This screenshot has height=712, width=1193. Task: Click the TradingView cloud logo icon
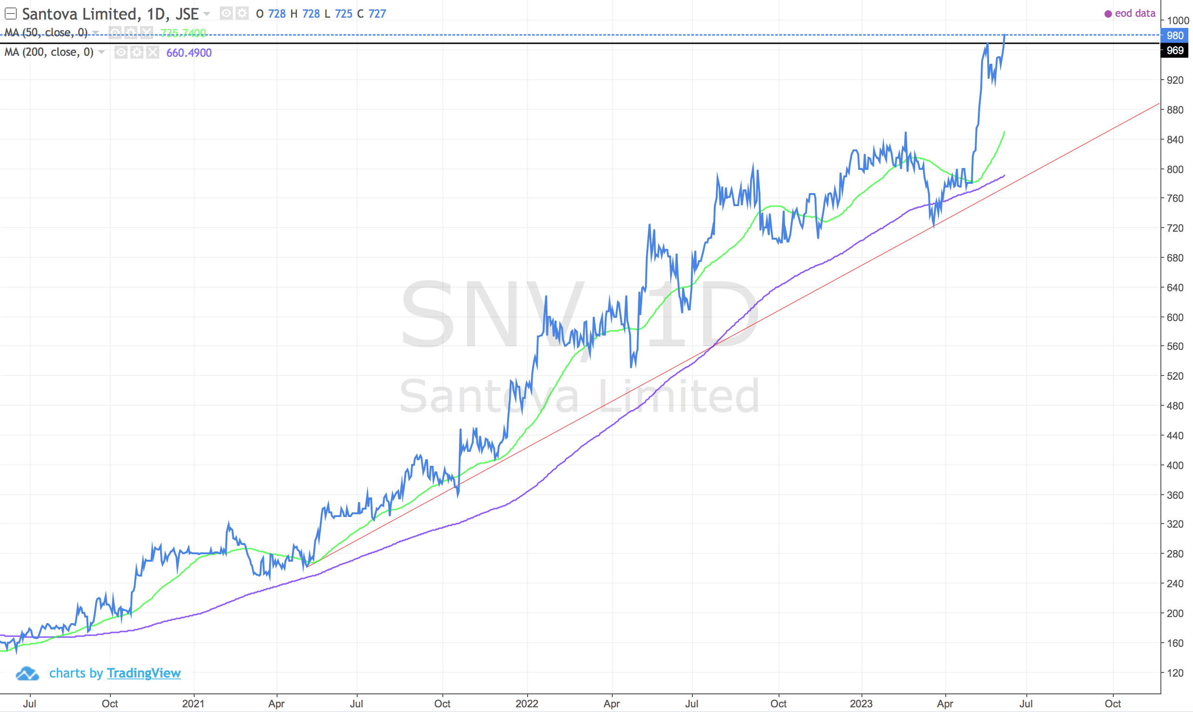pos(27,674)
